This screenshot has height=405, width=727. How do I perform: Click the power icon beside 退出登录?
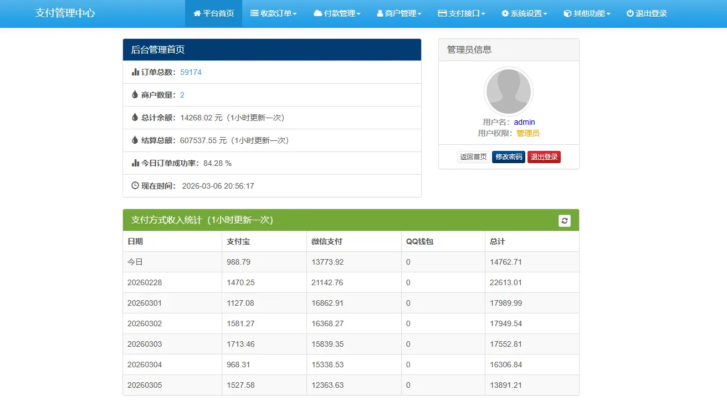pos(630,14)
